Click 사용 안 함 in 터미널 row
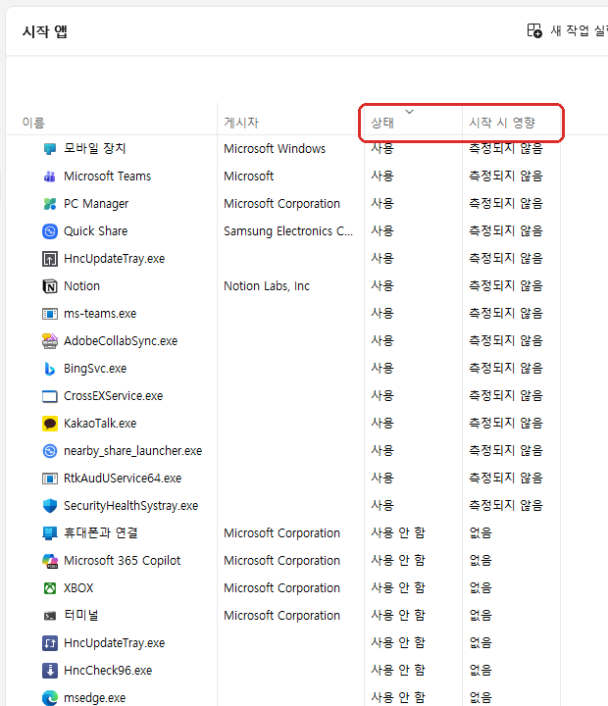The width and height of the screenshot is (608, 706). tap(398, 616)
